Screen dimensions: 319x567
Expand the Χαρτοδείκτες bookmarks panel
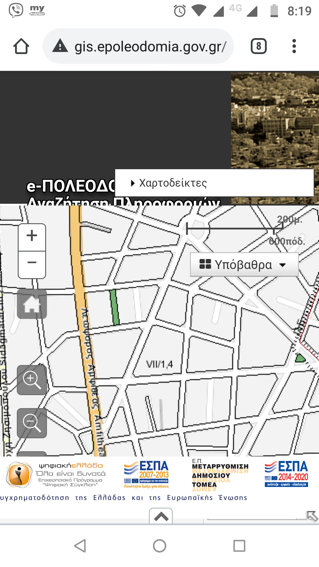173,183
